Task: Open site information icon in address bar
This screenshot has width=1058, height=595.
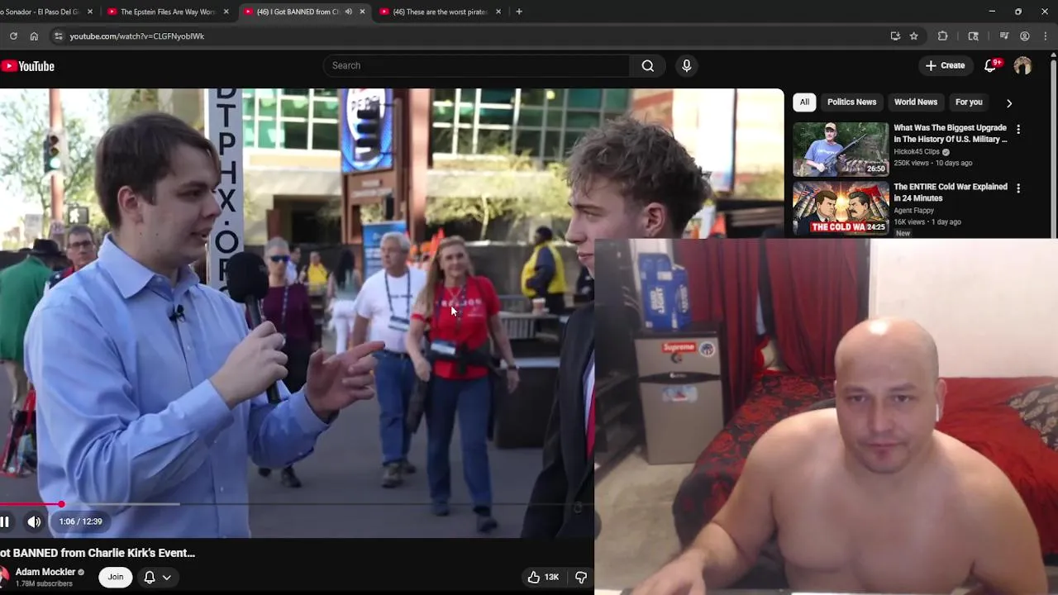Action: click(58, 36)
